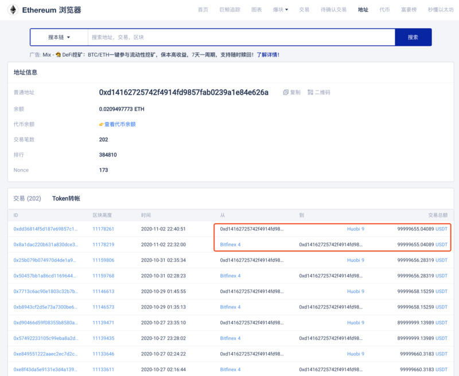The image size is (459, 376).
Task: Open transaction 0xdd36814f5d187e69857c1
Action: [45, 229]
